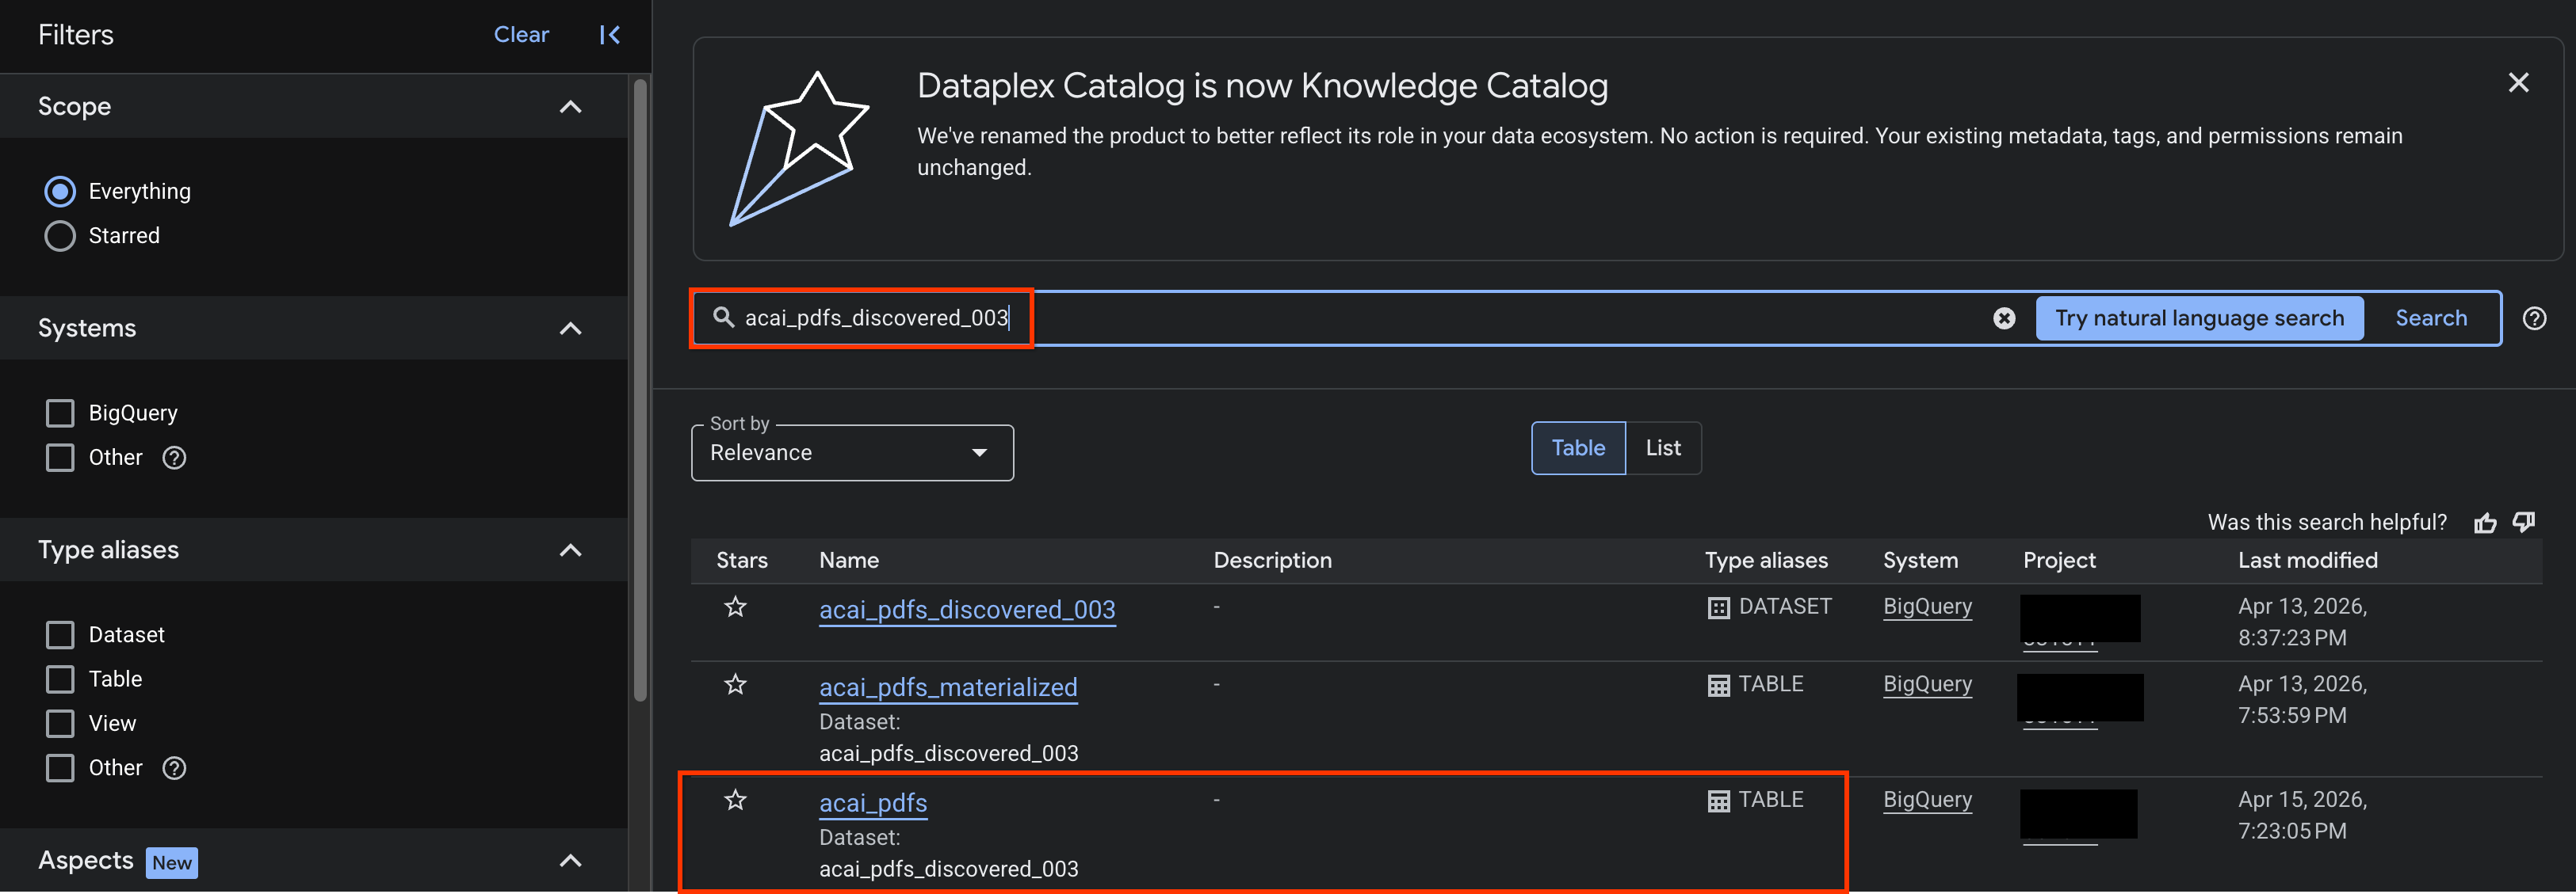
Task: Enable the BigQuery system filter
Action: pos(60,412)
